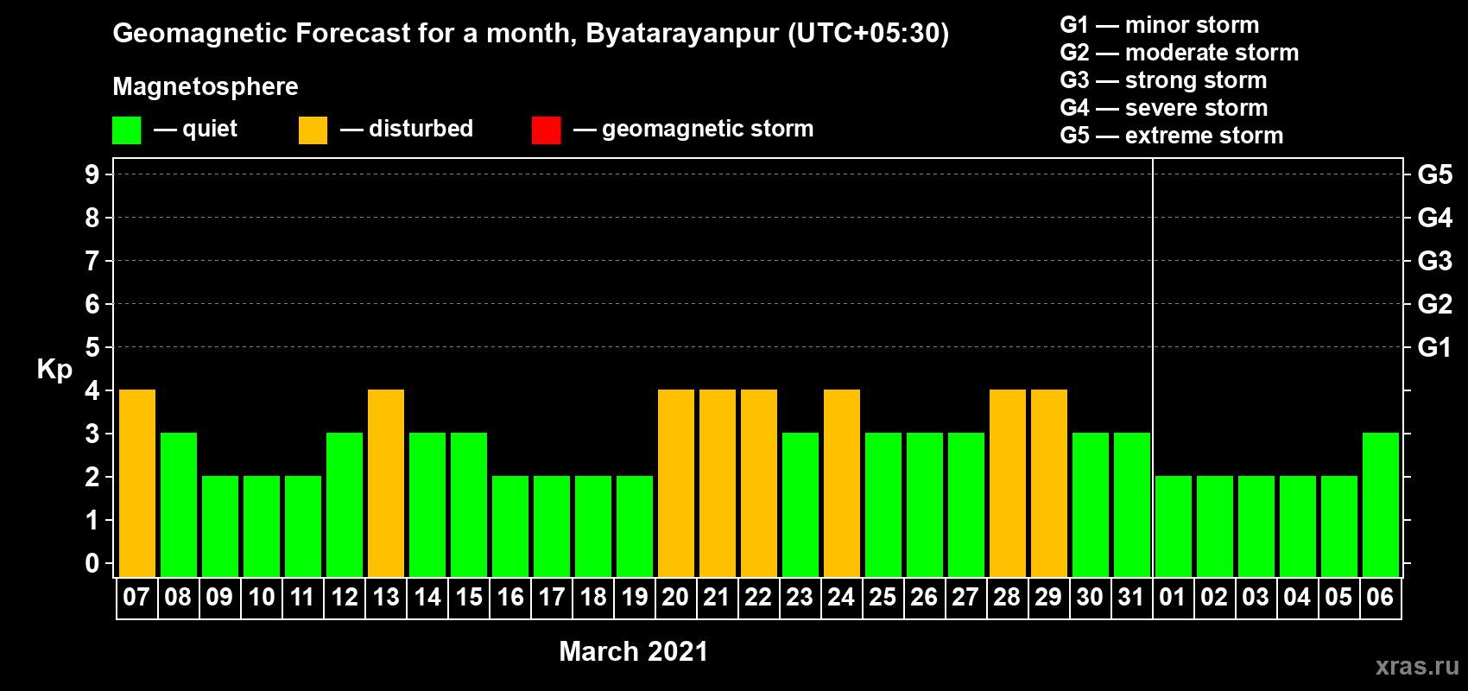Click date label 03 on the axis
This screenshot has height=691, width=1468.
(1256, 598)
